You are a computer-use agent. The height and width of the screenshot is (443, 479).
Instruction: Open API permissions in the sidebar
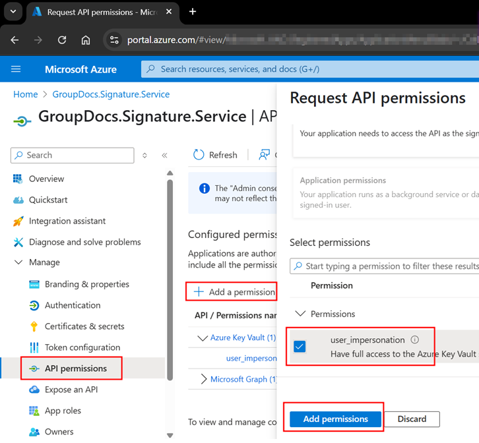pos(75,369)
